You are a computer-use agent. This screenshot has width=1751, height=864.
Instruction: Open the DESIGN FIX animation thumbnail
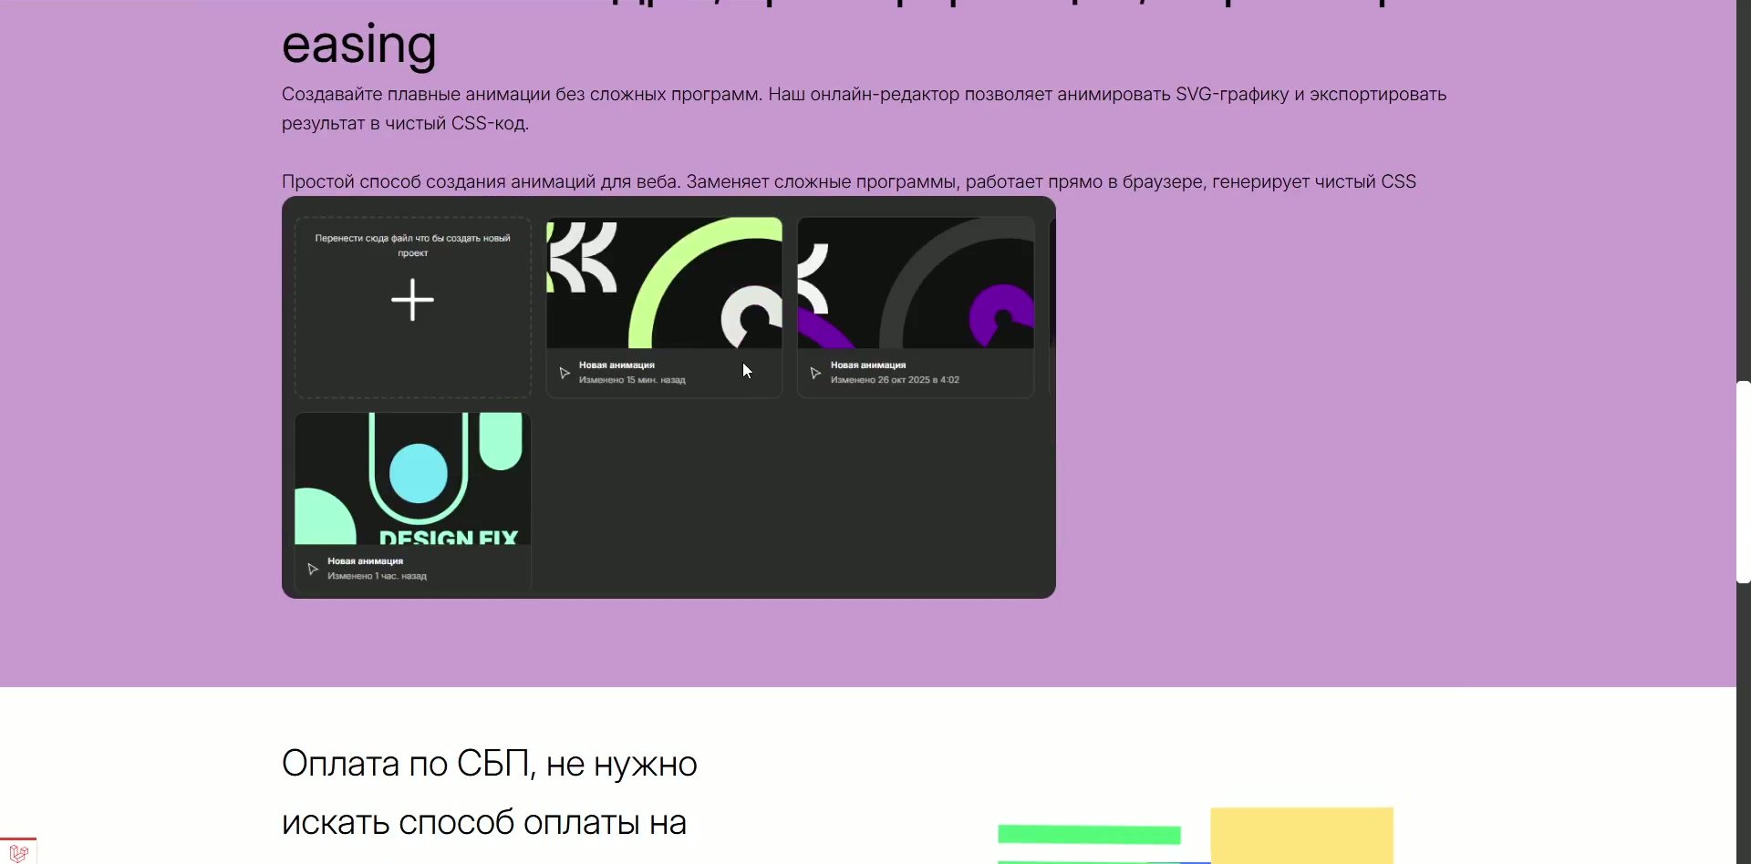point(412,478)
